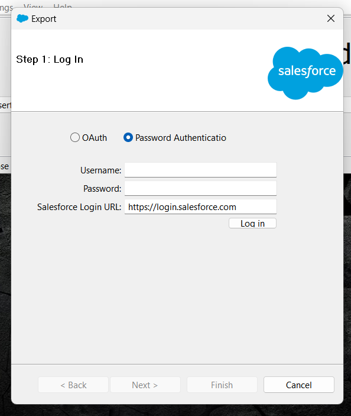Screen dimensions: 351x416
Task: Click the Log in button
Action: [x=252, y=223]
